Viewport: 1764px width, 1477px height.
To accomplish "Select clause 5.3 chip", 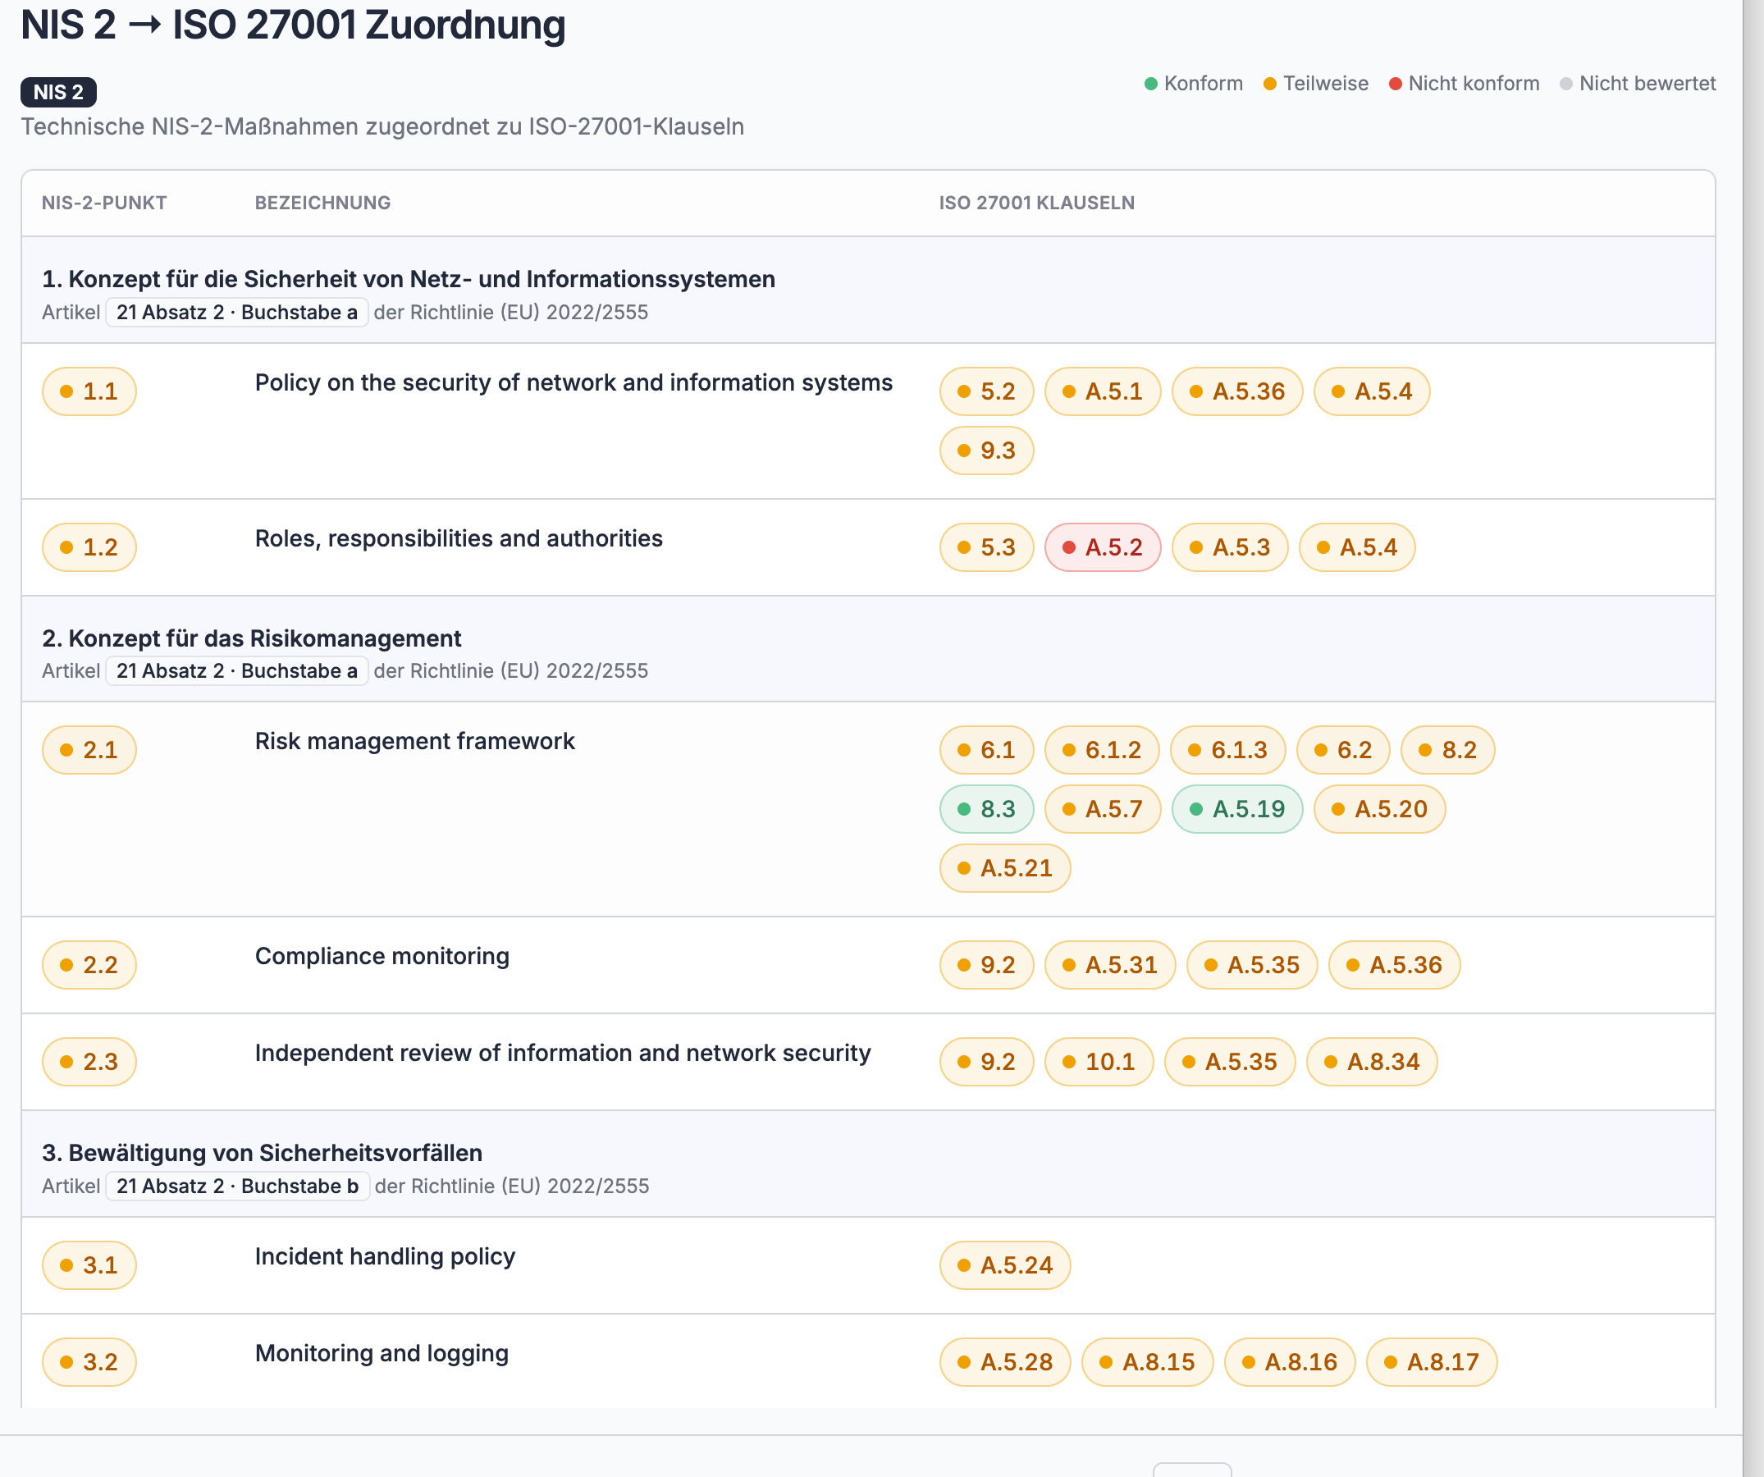I will coord(987,548).
